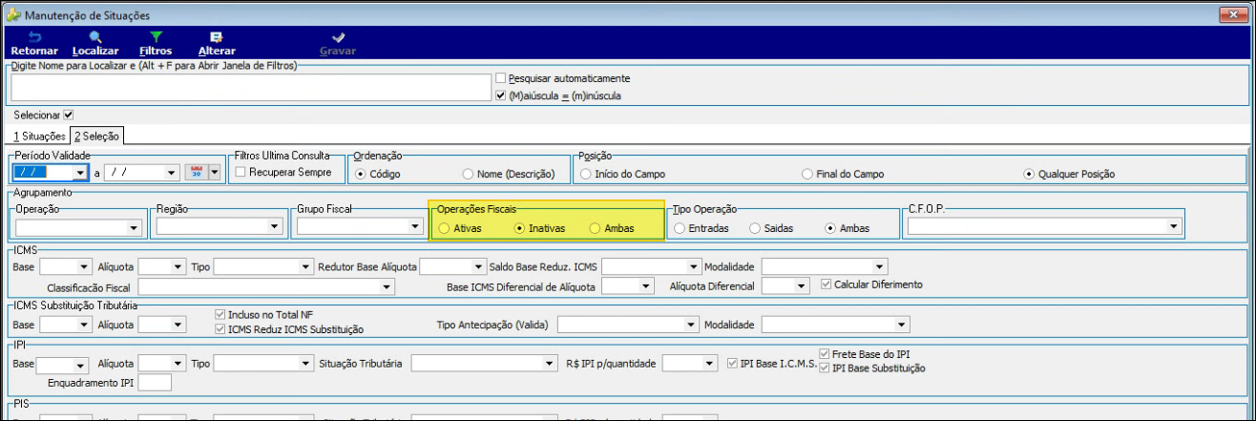This screenshot has width=1256, height=421.
Task: Toggle Incluso no Total NF checkbox
Action: click(221, 314)
